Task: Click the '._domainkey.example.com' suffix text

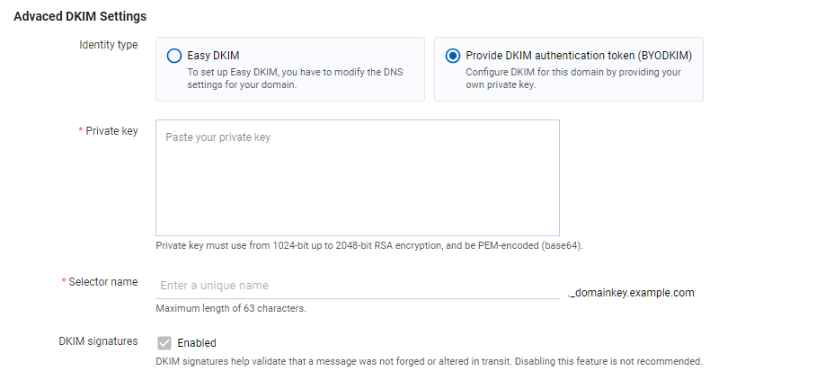Action: coord(631,293)
